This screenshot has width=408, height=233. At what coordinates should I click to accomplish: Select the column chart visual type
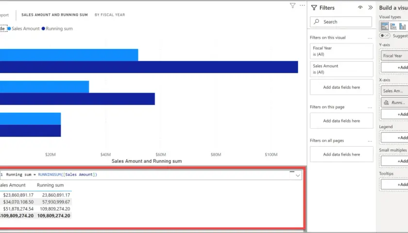(403, 26)
